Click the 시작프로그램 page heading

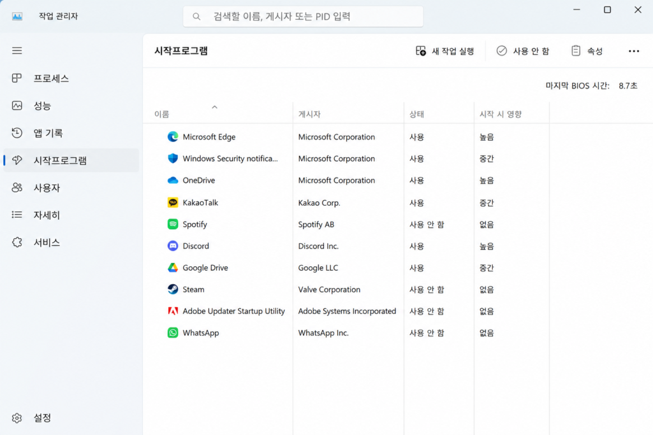(181, 51)
